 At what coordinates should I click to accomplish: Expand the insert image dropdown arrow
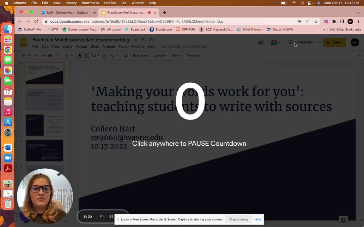click(99, 55)
